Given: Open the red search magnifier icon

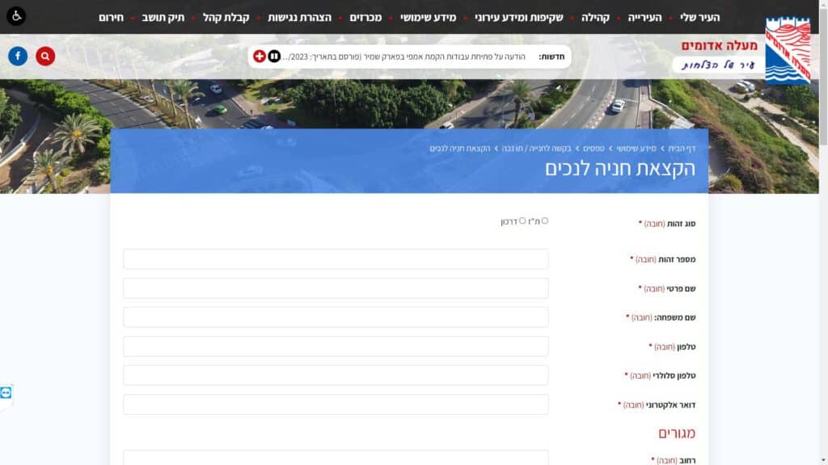Looking at the screenshot, I should [x=45, y=56].
